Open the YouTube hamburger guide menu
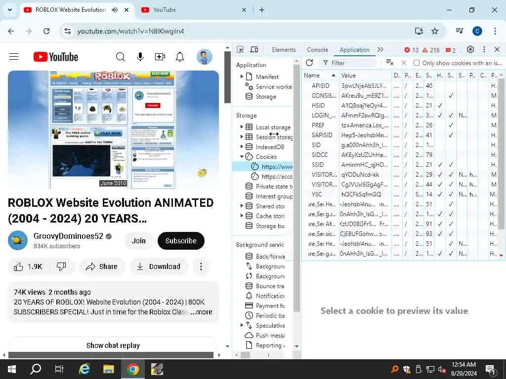 [13, 57]
